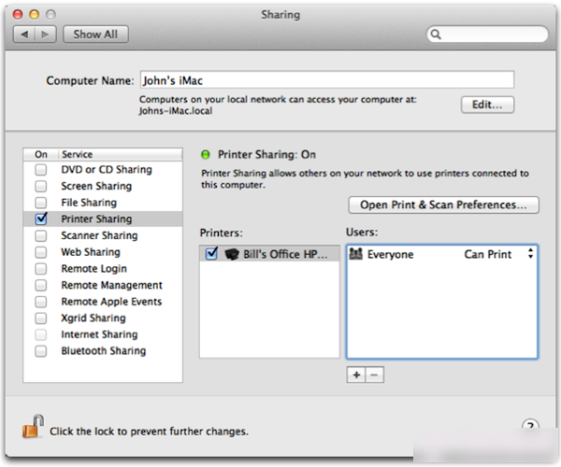The height and width of the screenshot is (467, 561).
Task: Enable Scanner Sharing checkbox
Action: coord(41,235)
